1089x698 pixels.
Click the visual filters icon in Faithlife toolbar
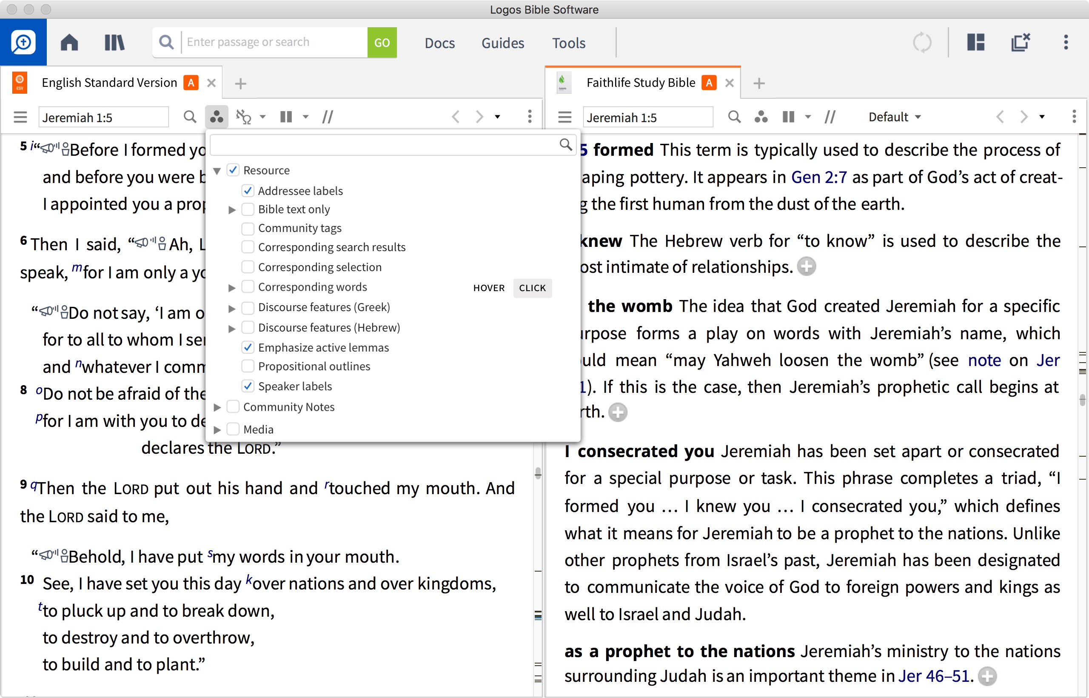click(x=761, y=117)
